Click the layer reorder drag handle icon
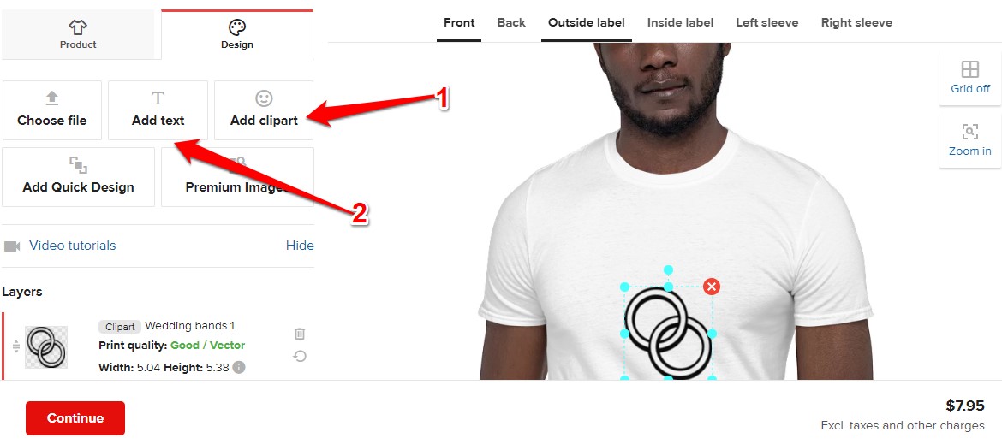 click(x=16, y=346)
